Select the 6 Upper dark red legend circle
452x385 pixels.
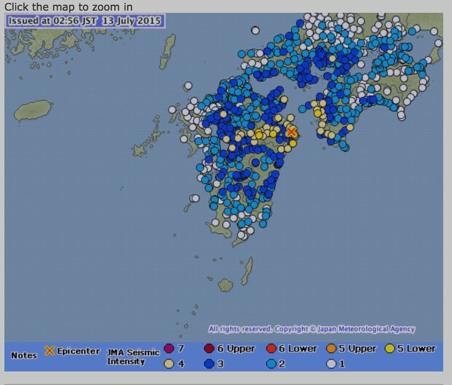click(209, 349)
